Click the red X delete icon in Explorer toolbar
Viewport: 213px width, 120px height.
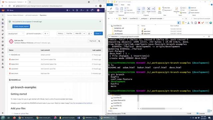point(199,23)
